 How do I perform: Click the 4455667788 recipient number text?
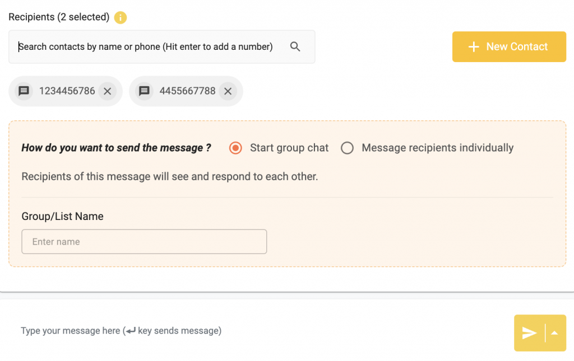pyautogui.click(x=187, y=91)
